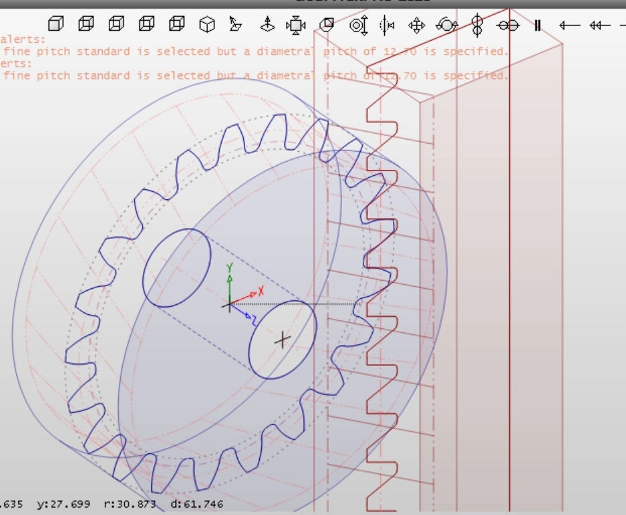Switch to the isometric hexagon cube view

(x=208, y=25)
